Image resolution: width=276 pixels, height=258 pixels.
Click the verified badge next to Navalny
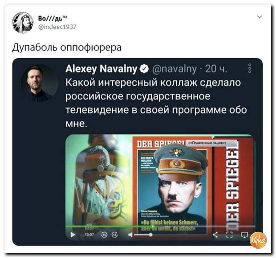(x=144, y=69)
